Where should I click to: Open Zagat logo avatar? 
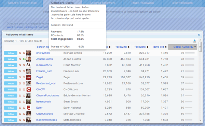click(x=29, y=77)
